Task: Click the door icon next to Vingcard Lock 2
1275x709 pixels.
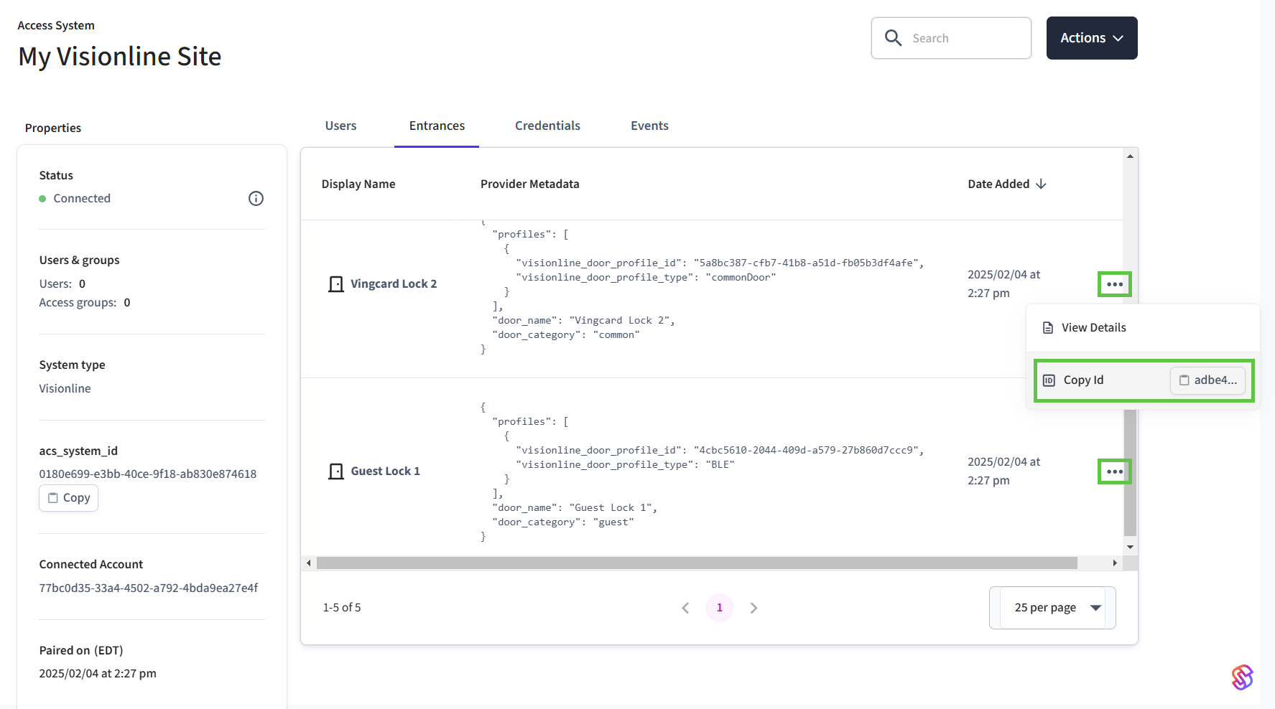Action: click(335, 284)
